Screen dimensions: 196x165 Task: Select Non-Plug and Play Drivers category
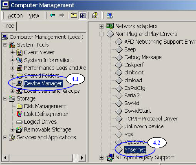tap(146, 34)
